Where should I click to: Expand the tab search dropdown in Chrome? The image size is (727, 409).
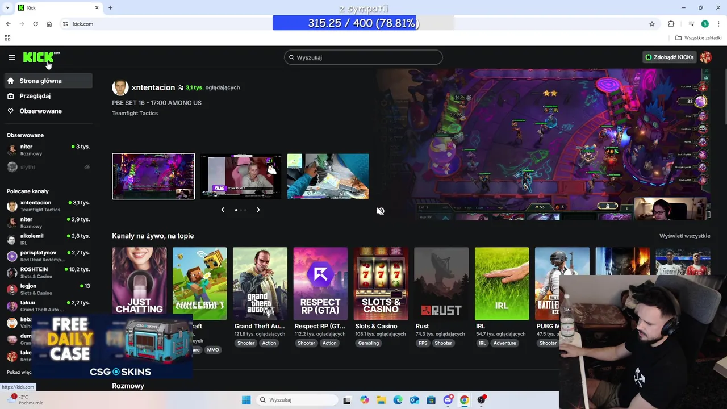(8, 7)
